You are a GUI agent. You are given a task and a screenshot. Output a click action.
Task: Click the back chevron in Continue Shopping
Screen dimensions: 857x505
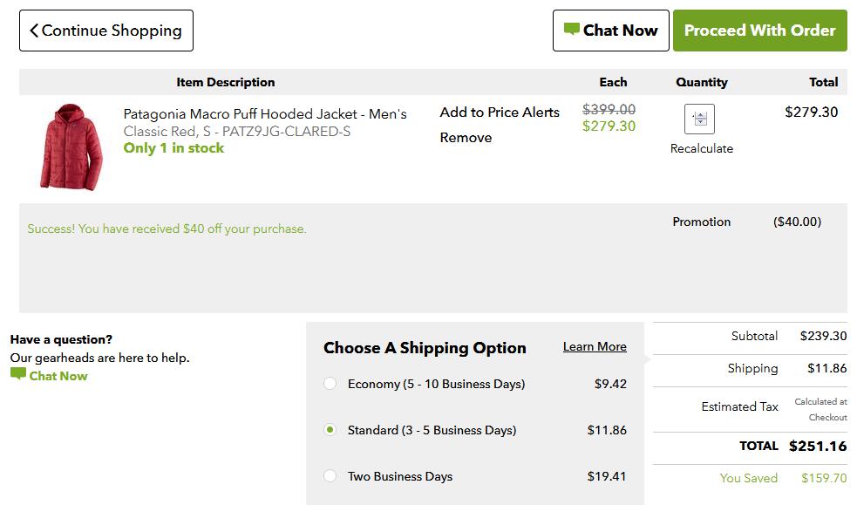[34, 31]
